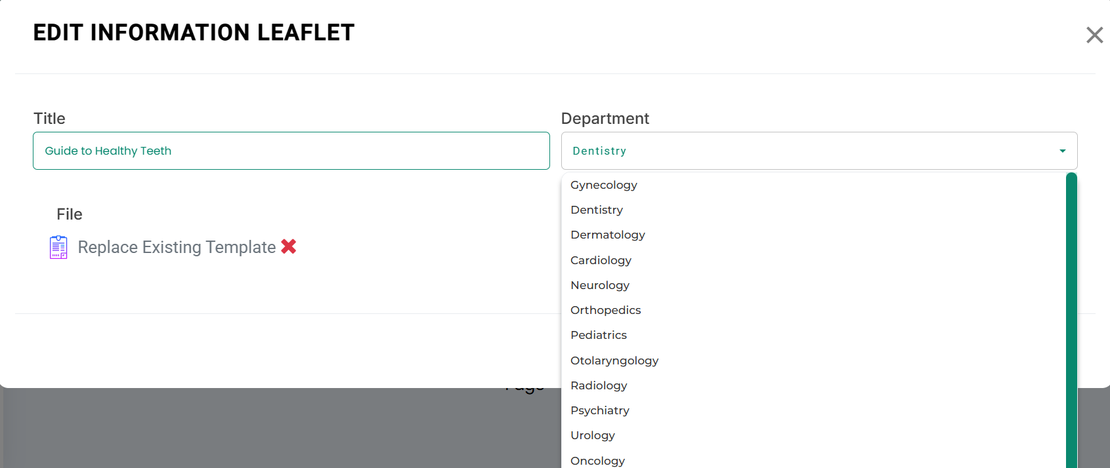Edit the Title input field
1110x468 pixels.
click(x=291, y=151)
